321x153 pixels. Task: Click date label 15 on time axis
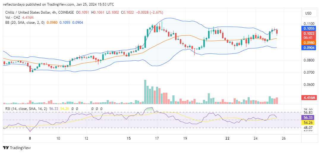[129, 138]
